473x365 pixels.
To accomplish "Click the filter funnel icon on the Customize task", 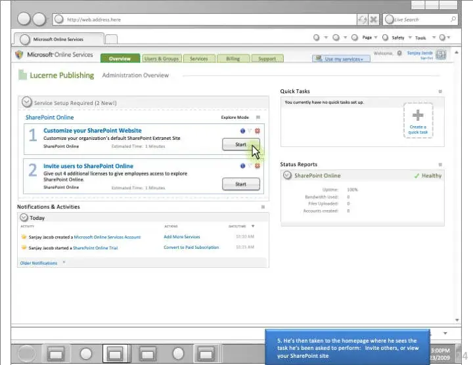I will pyautogui.click(x=250, y=131).
